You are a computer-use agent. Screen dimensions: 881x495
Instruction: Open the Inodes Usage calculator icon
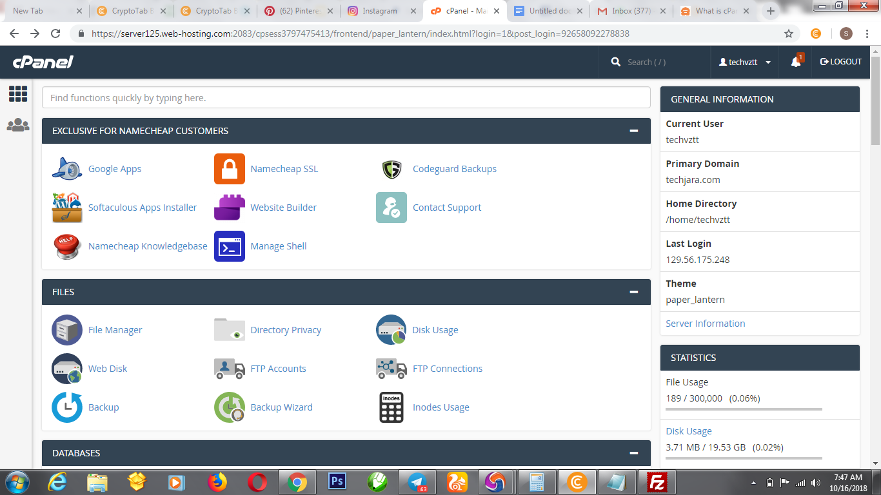[391, 407]
